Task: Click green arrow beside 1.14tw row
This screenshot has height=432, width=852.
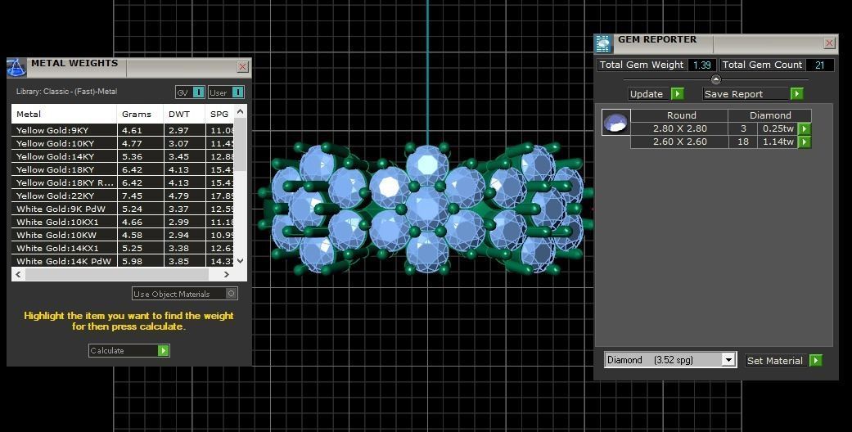Action: tap(805, 142)
